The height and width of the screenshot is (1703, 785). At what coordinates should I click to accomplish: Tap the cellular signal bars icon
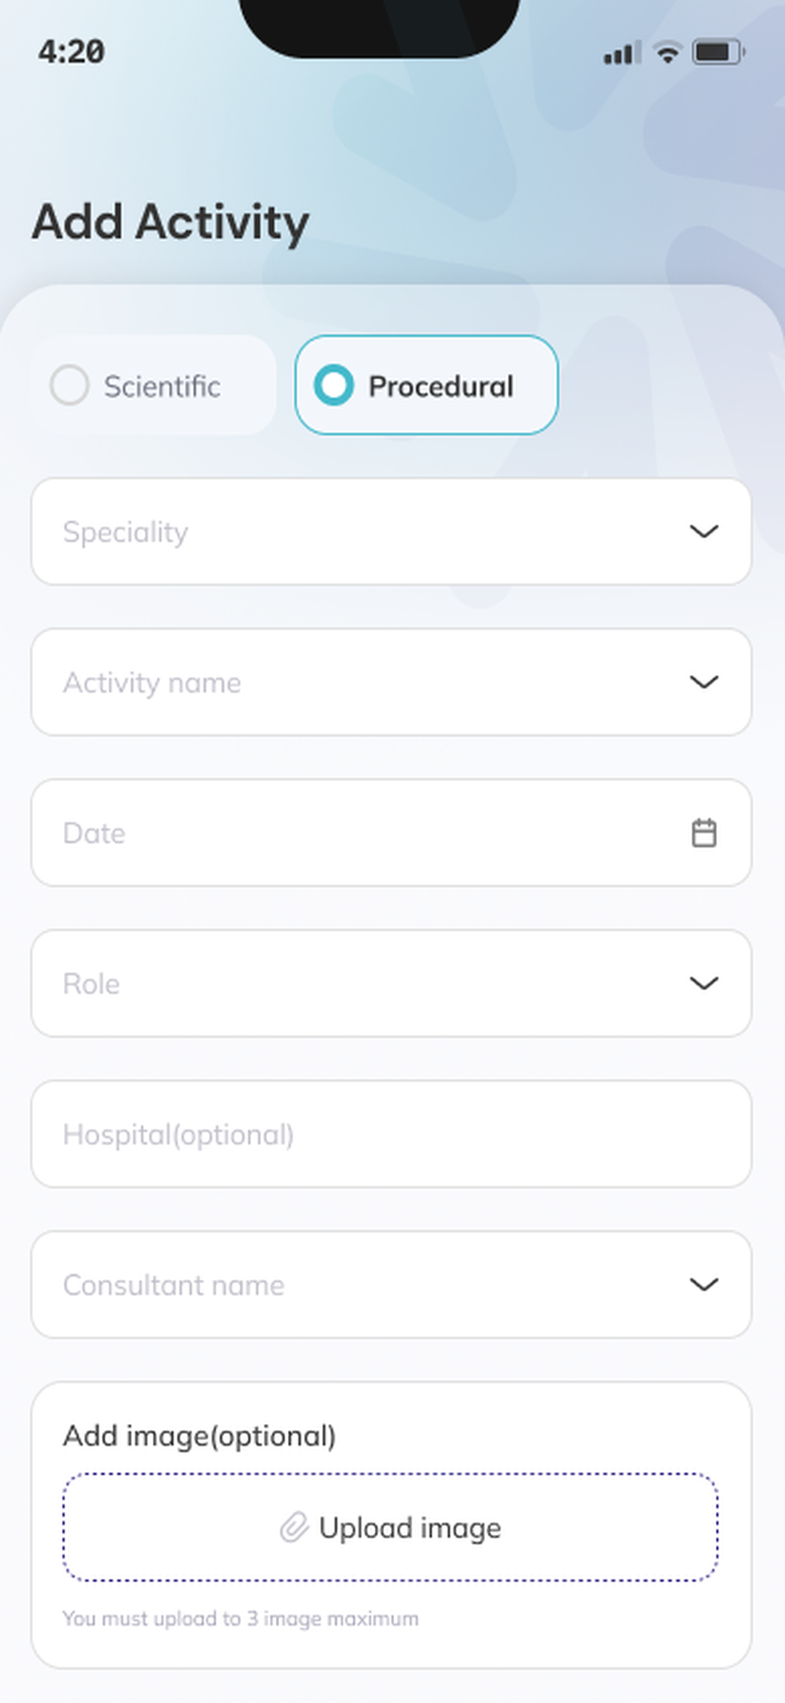(x=623, y=52)
